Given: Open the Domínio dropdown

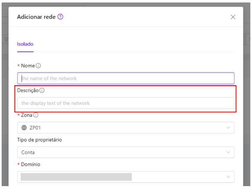Looking at the screenshot, I should pos(126,177).
